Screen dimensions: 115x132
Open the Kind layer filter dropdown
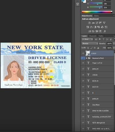(x=87, y=39)
